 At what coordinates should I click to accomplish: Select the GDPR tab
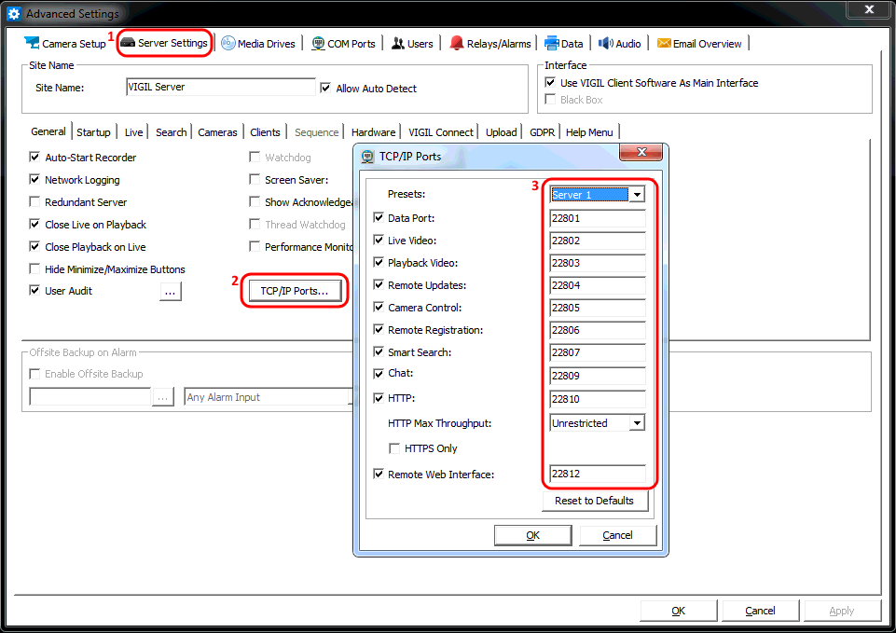[543, 132]
